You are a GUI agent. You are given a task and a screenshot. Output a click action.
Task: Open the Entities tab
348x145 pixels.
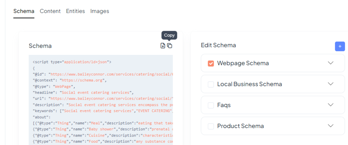[75, 11]
